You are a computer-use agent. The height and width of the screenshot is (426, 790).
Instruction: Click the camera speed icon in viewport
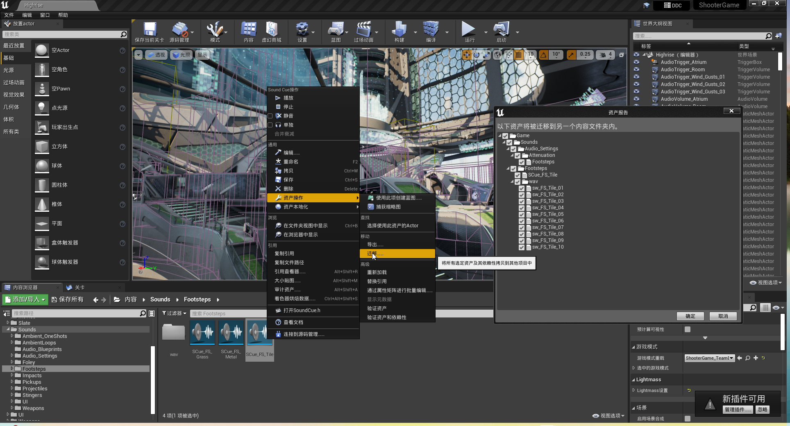pyautogui.click(x=603, y=55)
